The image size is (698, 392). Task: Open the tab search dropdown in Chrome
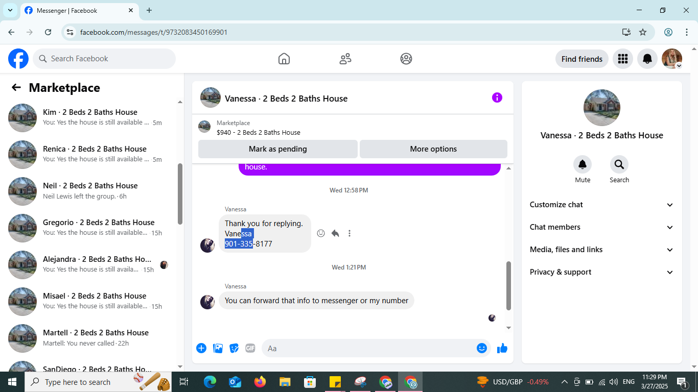(x=10, y=10)
